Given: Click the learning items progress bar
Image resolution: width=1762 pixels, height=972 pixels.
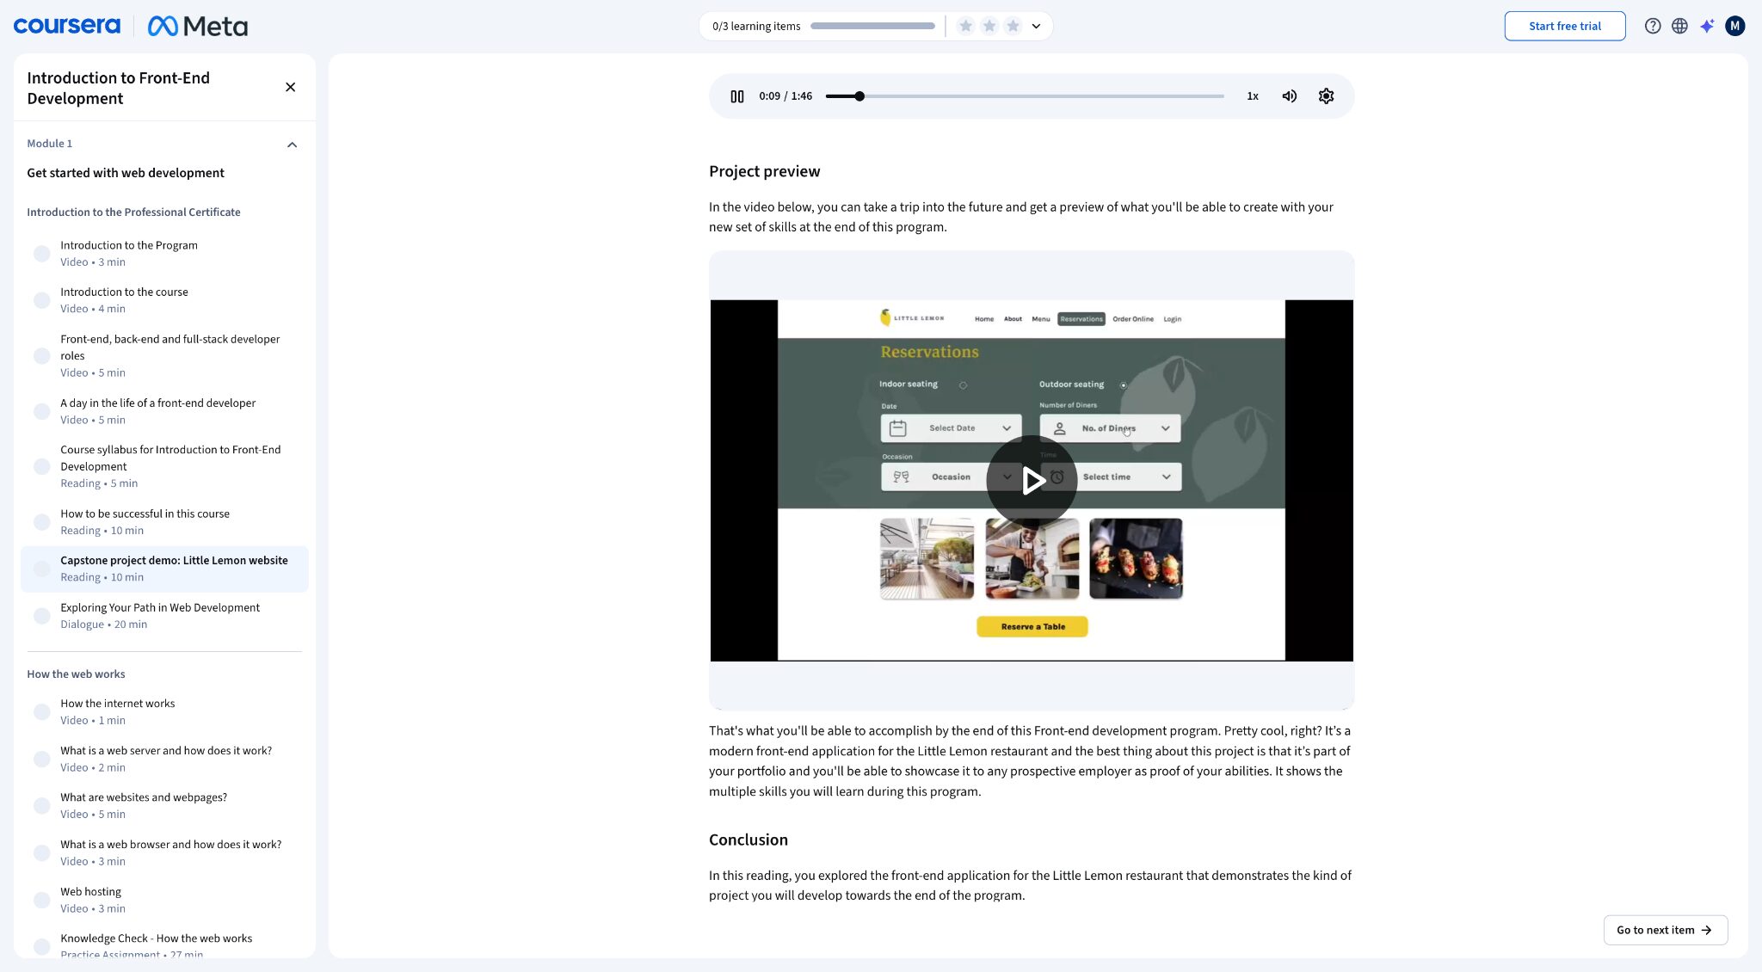Looking at the screenshot, I should click(x=872, y=26).
